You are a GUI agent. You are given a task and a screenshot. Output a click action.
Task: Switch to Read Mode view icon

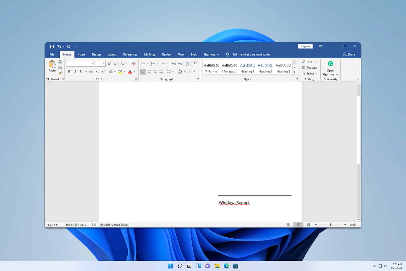point(288,225)
